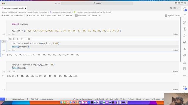Click the Run by Line cell toolbar icon
Image resolution: width=188 pixels, height=105 pixels.
pyautogui.click(x=11, y=39)
